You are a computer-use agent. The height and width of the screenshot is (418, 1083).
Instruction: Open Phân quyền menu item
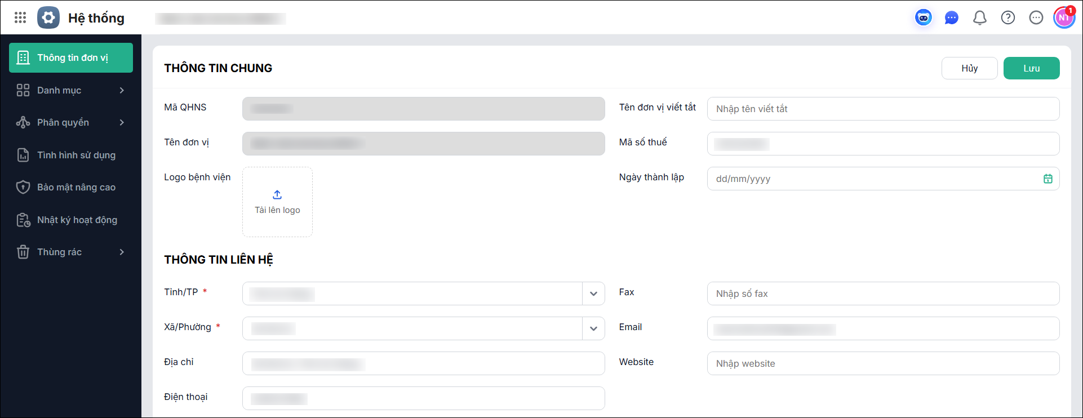click(x=71, y=122)
